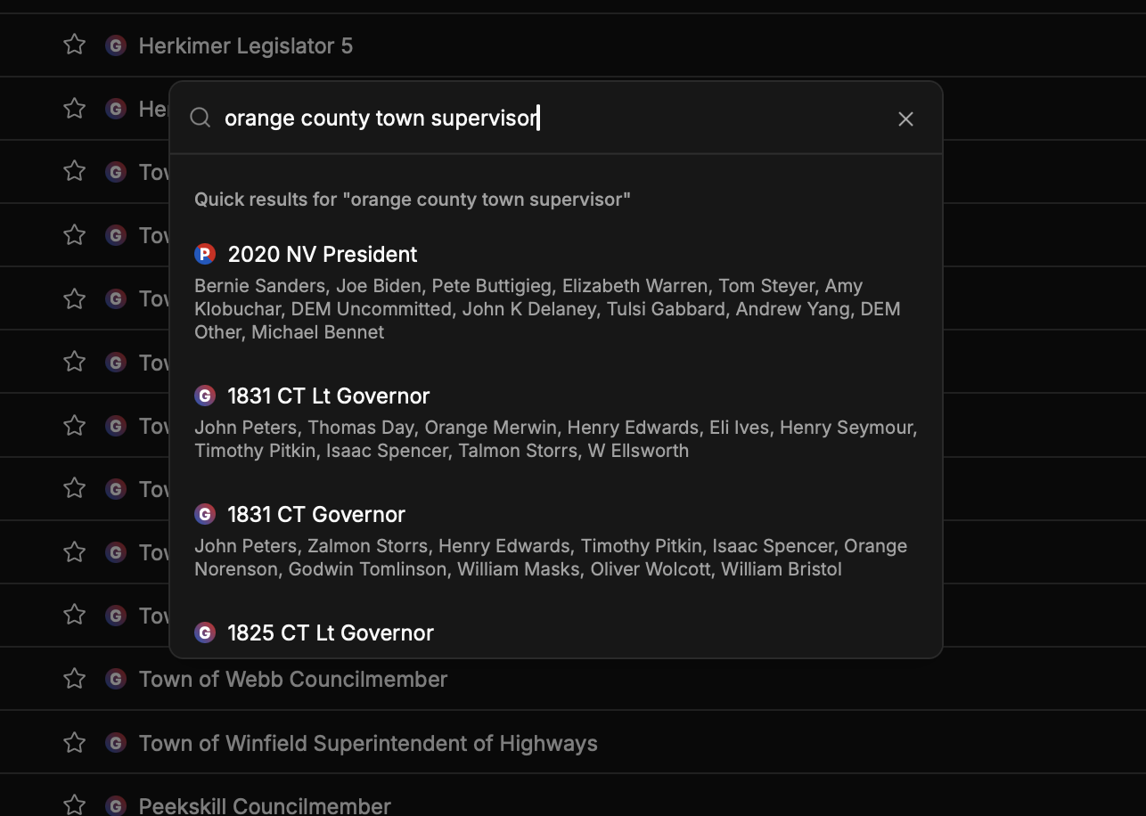This screenshot has height=816, width=1146.
Task: Clear the search with the X icon
Action: [x=905, y=119]
